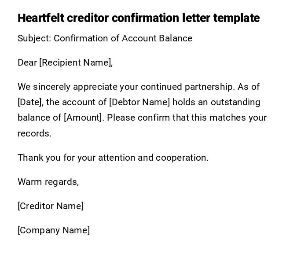This screenshot has width=308, height=258.
Task: Click the word "Dear" in the greeting
Action: [x=27, y=63]
